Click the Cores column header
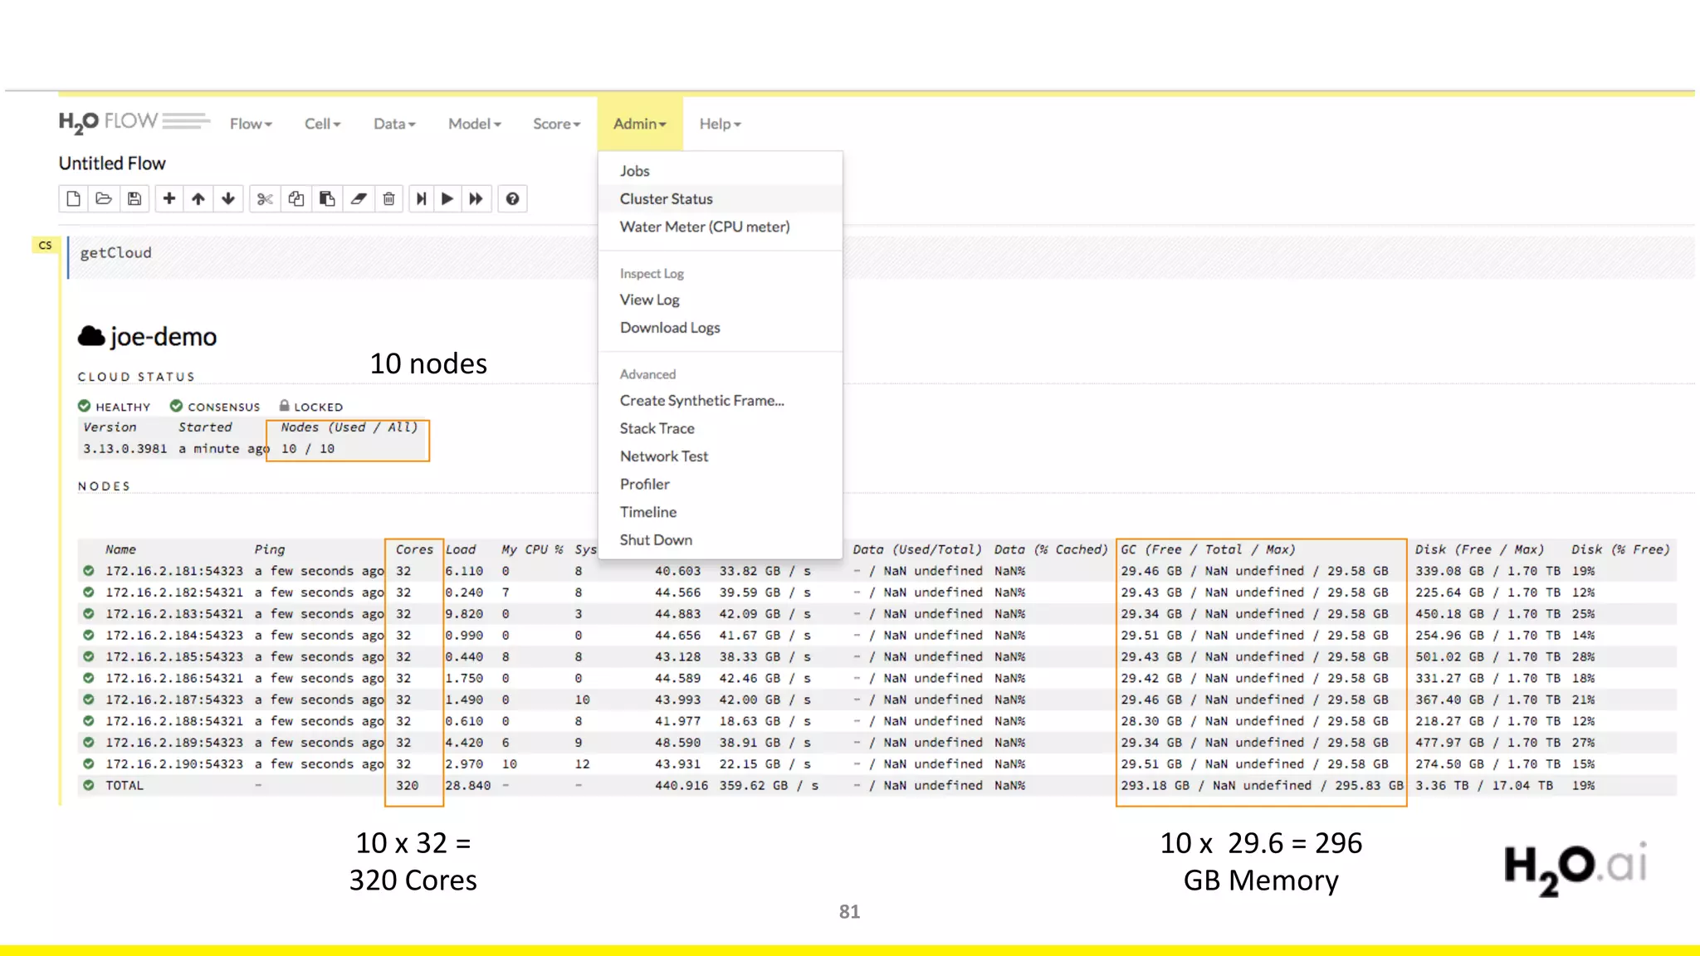 (414, 549)
